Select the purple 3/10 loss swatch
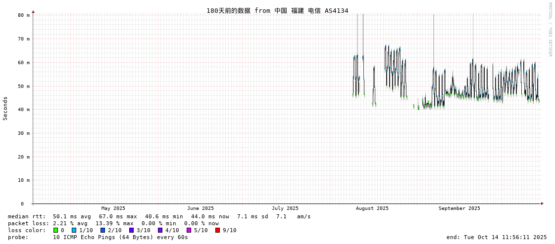Screen dimensions: 555x244 131,230
